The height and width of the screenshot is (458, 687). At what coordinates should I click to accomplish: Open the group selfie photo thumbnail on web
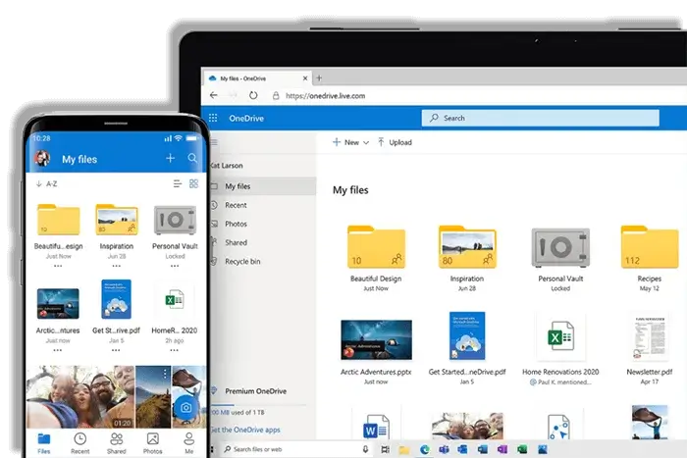(x=467, y=426)
